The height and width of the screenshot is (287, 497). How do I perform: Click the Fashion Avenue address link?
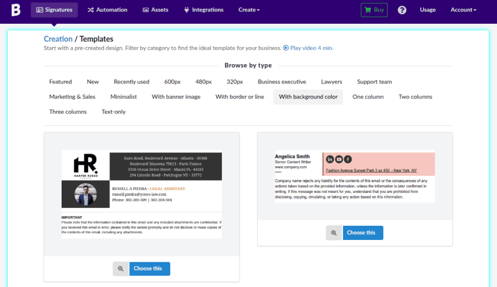[371, 170]
